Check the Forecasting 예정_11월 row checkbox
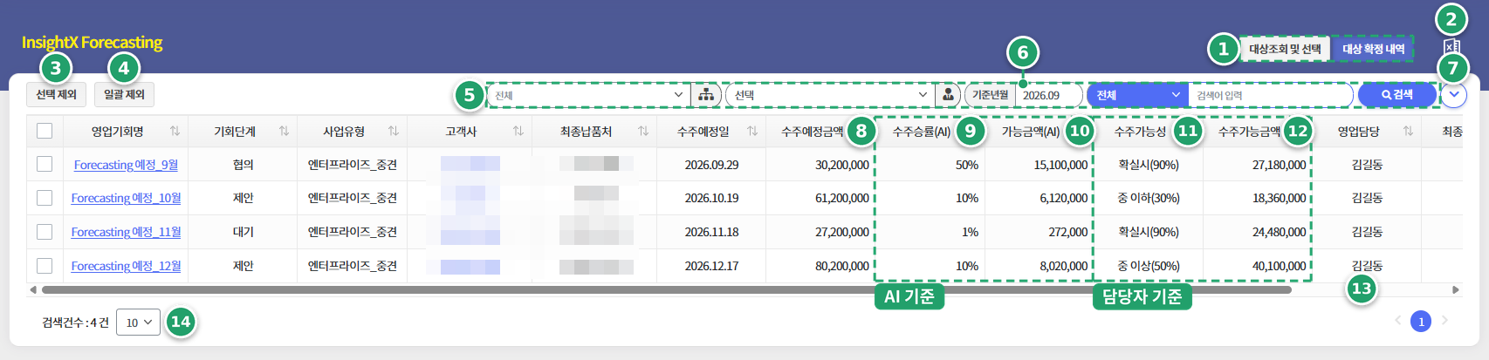Viewport: 1489px width, 360px height. [45, 232]
